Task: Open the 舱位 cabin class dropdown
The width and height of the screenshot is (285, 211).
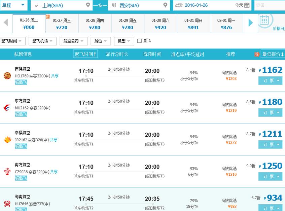Action: point(101,41)
